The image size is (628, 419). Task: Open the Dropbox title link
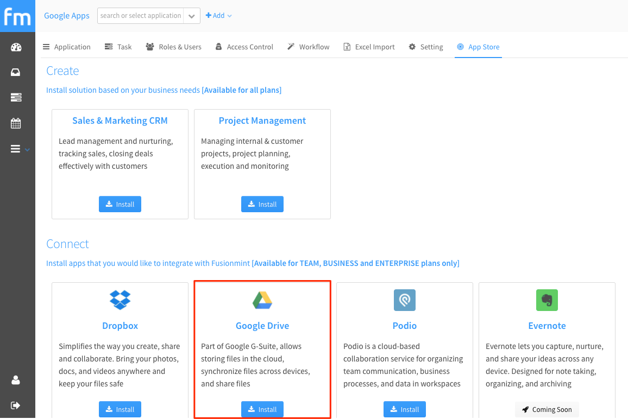[x=120, y=326]
